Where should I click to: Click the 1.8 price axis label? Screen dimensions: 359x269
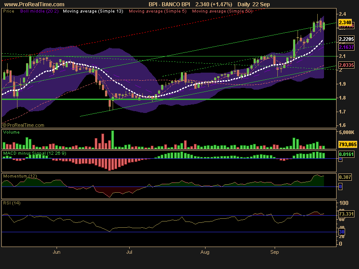[x=342, y=98]
